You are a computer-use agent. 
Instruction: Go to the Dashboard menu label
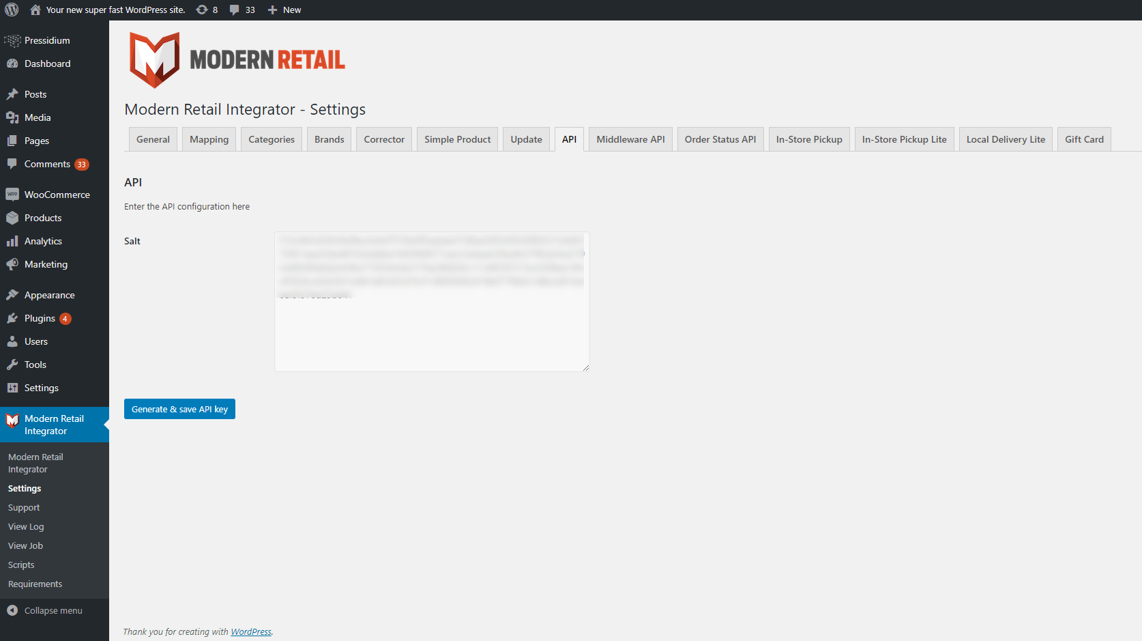point(47,63)
